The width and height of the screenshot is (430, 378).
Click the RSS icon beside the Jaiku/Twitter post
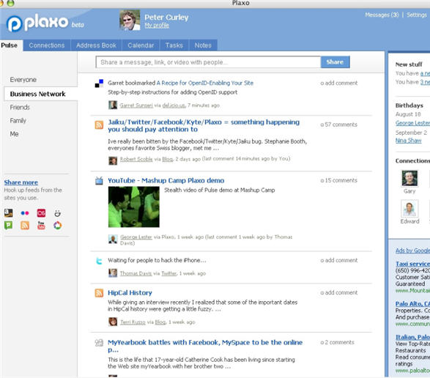(x=99, y=125)
